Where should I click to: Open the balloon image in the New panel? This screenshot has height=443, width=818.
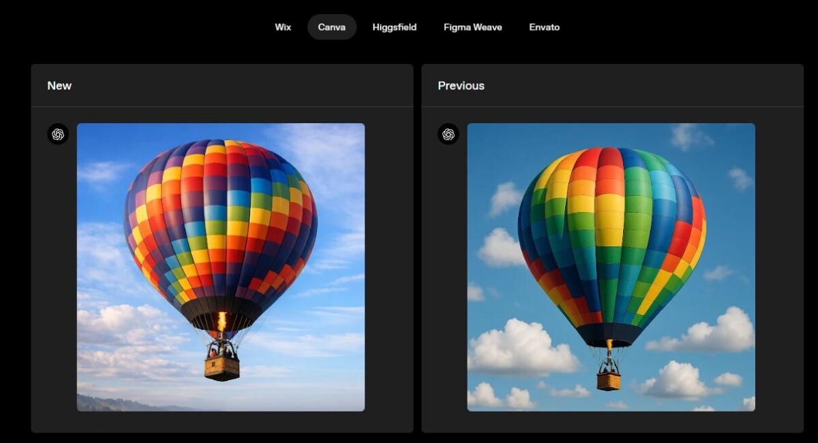tap(221, 265)
